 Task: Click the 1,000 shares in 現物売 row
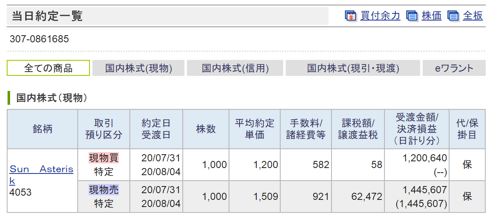tap(214, 197)
